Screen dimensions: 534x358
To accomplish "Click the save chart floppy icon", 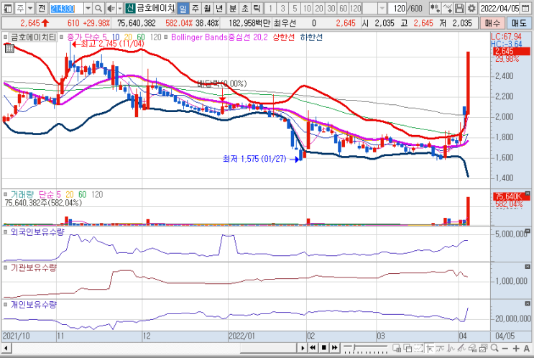I will click(x=459, y=8).
